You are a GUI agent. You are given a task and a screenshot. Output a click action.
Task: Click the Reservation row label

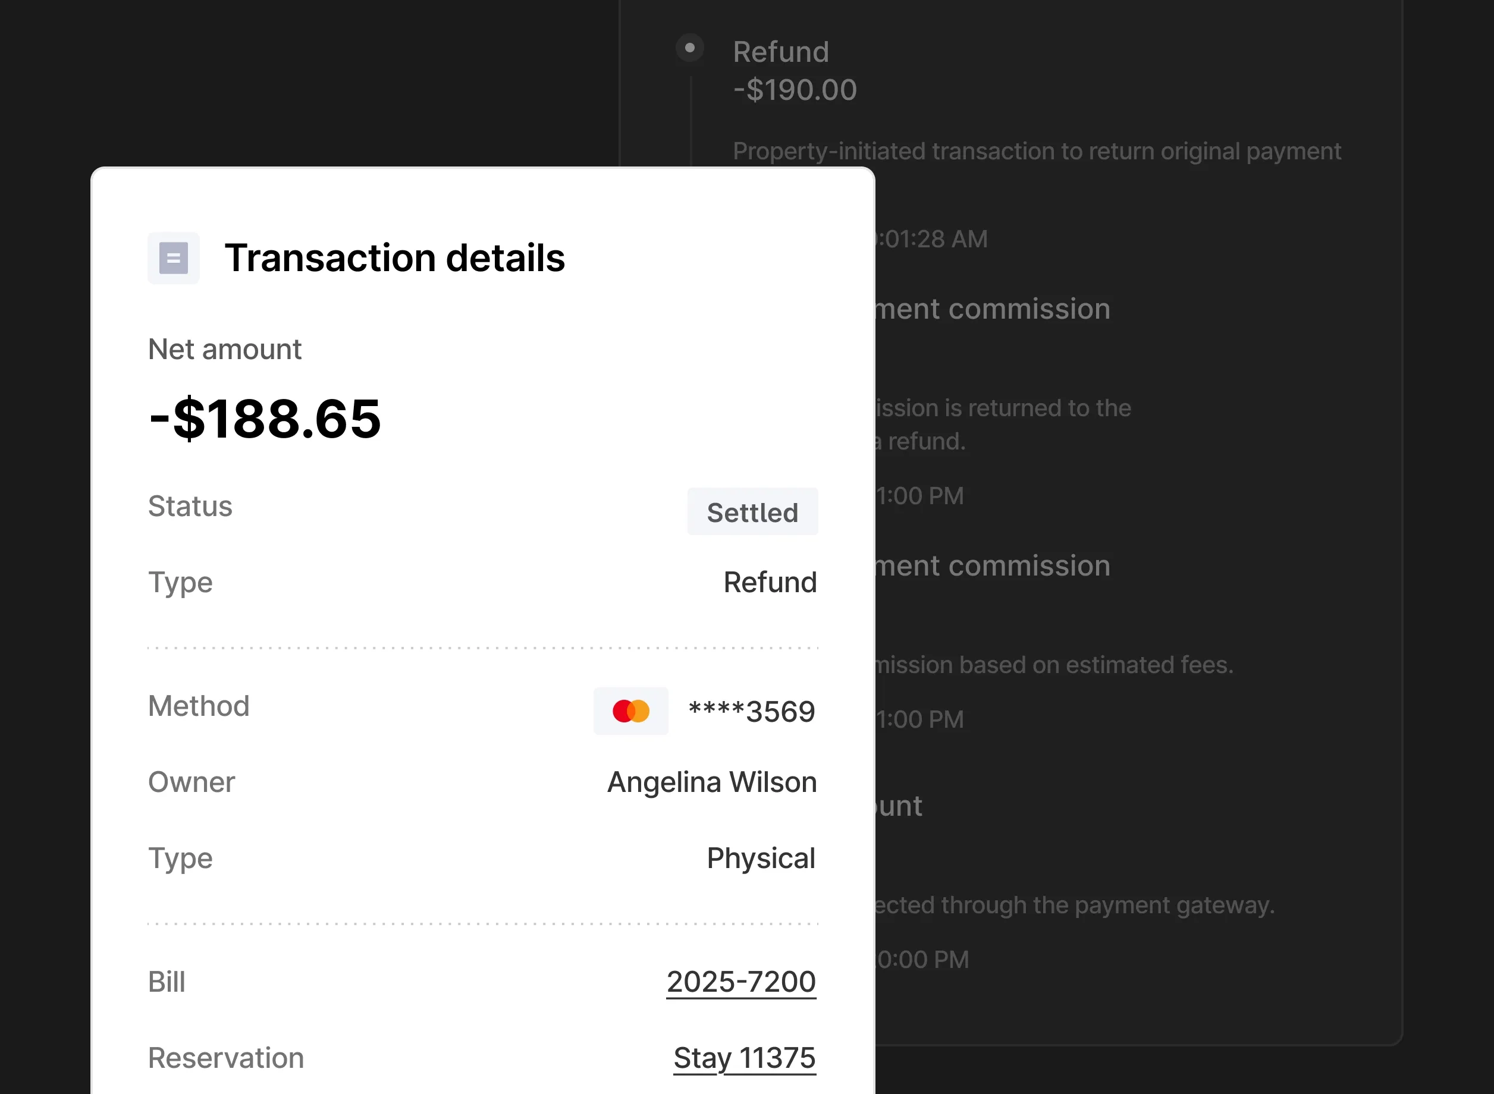(x=226, y=1058)
